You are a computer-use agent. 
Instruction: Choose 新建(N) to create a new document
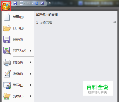tap(18, 17)
